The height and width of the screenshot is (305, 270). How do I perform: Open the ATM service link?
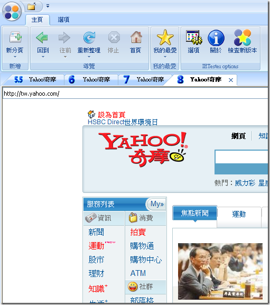pos(138,273)
